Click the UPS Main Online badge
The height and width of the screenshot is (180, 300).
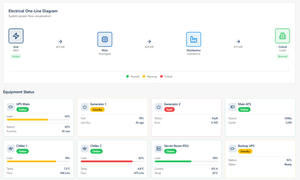pos(23,110)
